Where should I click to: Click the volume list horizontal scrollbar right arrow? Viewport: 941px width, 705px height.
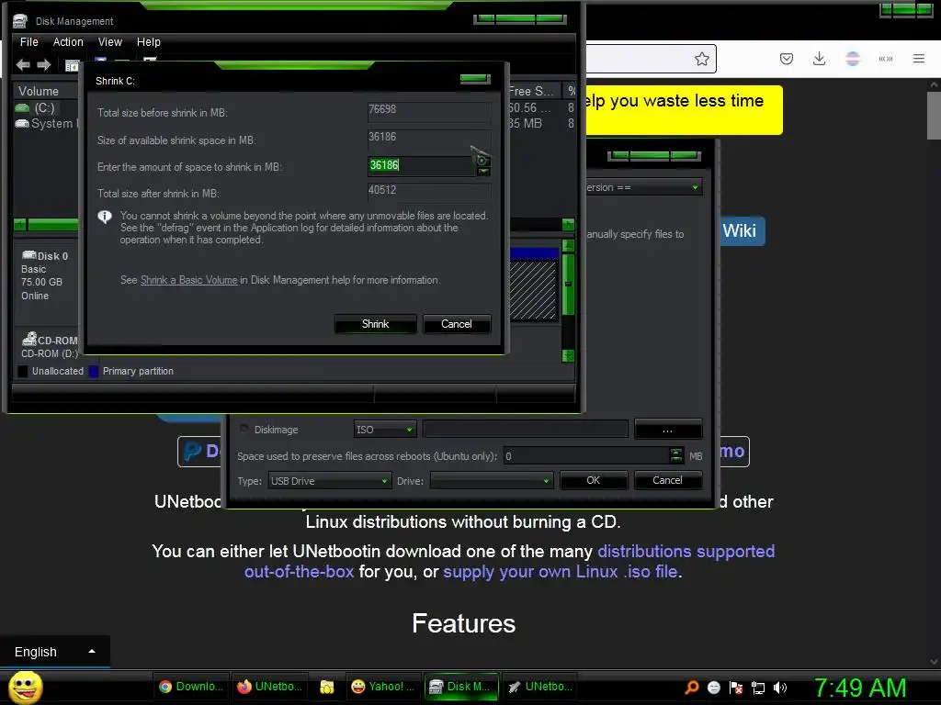coord(568,224)
